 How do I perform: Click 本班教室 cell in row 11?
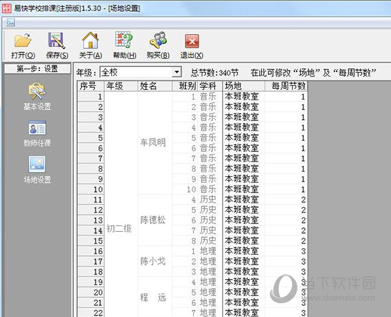coord(244,200)
